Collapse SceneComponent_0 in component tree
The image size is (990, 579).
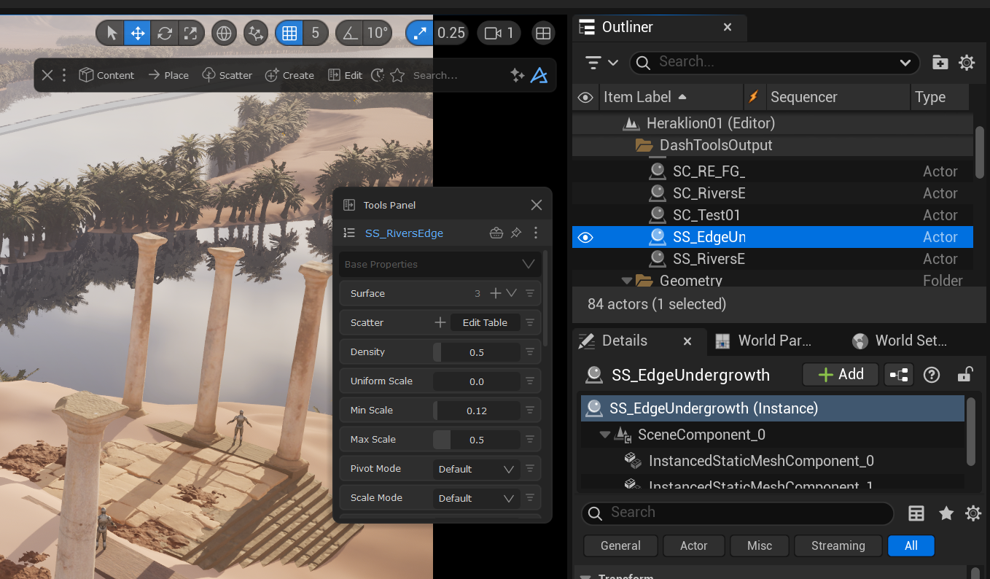(604, 435)
